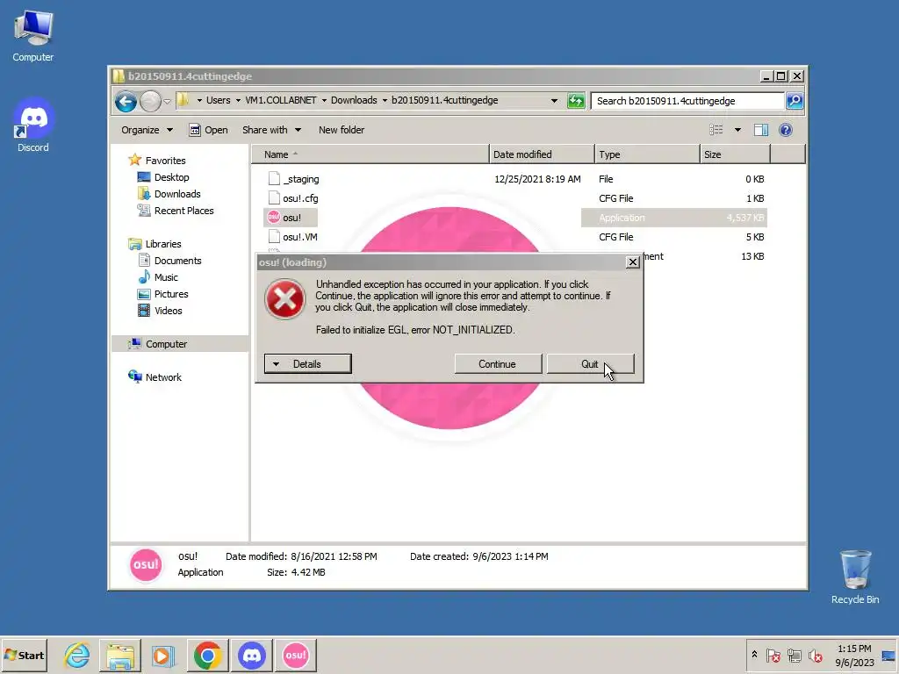Click the muted volume tray icon
This screenshot has height=674, width=899.
point(815,655)
